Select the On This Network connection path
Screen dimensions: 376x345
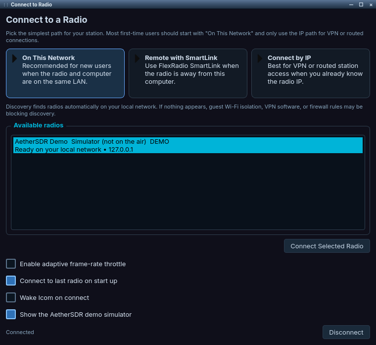tap(65, 73)
